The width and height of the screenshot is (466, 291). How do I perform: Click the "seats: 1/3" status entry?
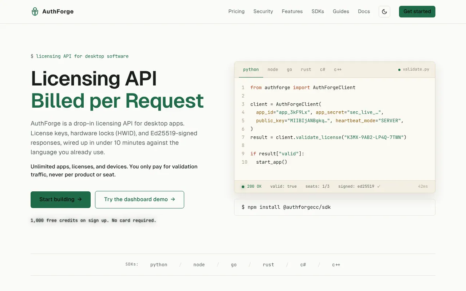click(x=317, y=187)
